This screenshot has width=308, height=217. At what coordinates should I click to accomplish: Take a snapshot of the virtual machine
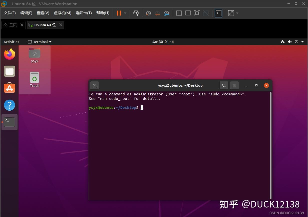point(148,13)
